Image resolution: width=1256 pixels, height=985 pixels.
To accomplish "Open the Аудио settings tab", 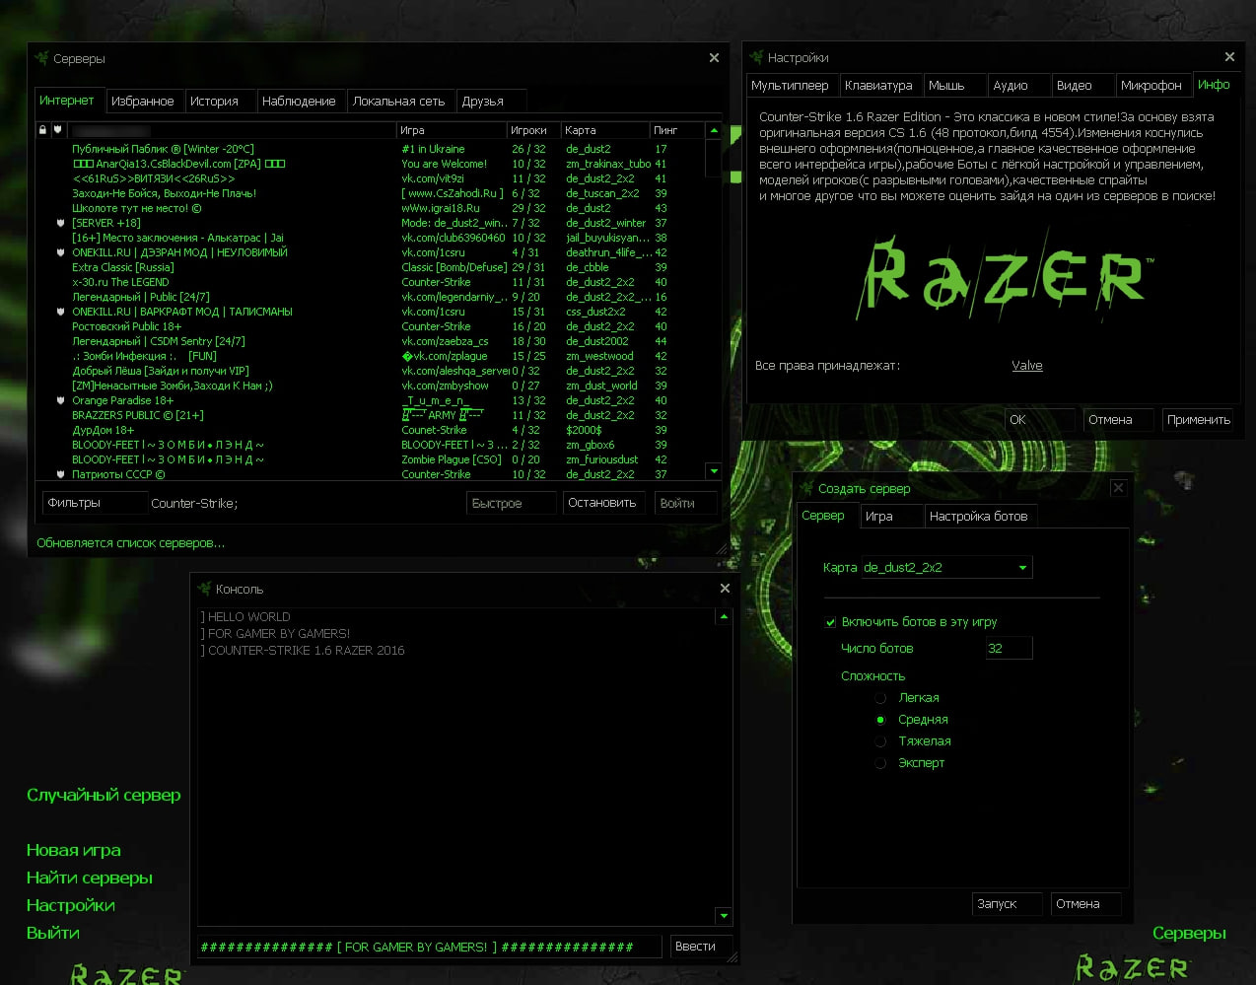I will pyautogui.click(x=1019, y=85).
